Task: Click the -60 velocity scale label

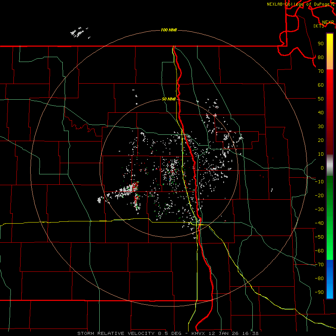Action: coord(319,251)
